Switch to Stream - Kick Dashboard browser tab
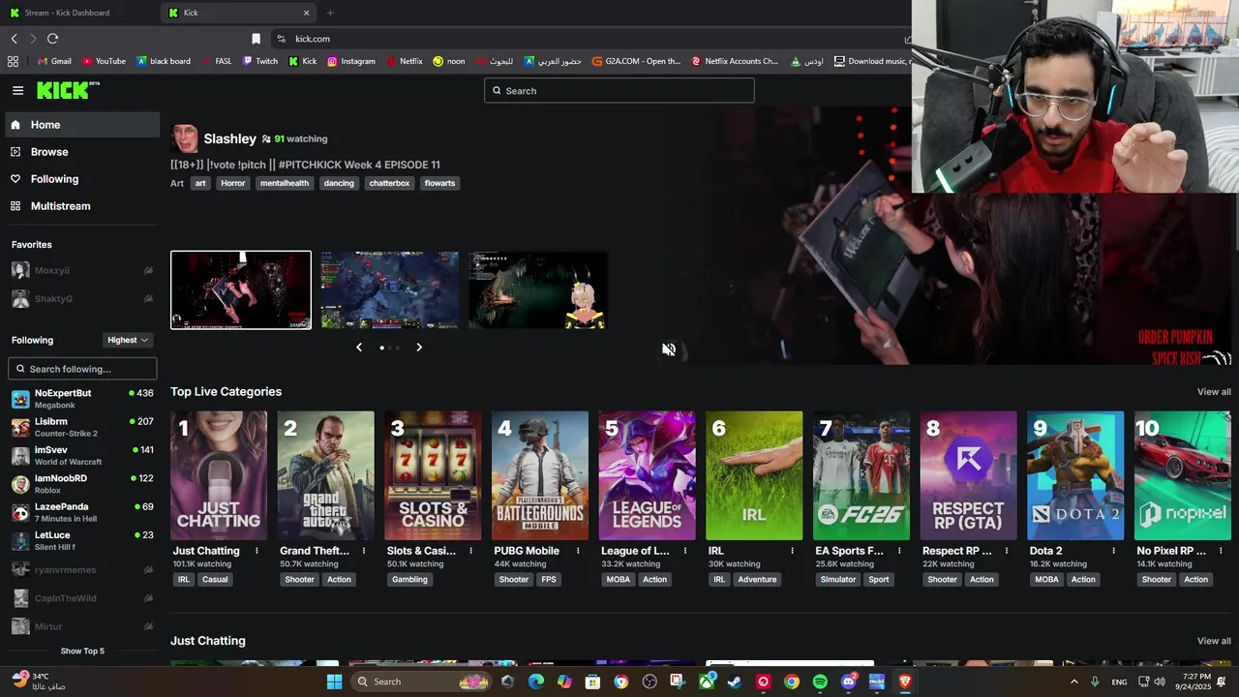The width and height of the screenshot is (1239, 697). click(79, 13)
